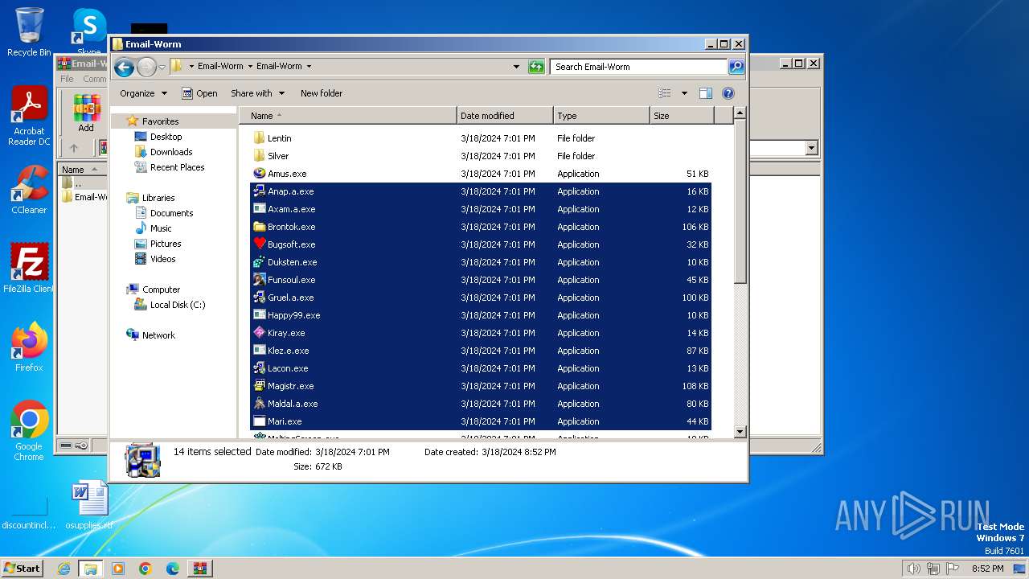The width and height of the screenshot is (1029, 579).
Task: Expand the last Email-Worm breadcrumb arrow
Action: coord(309,67)
